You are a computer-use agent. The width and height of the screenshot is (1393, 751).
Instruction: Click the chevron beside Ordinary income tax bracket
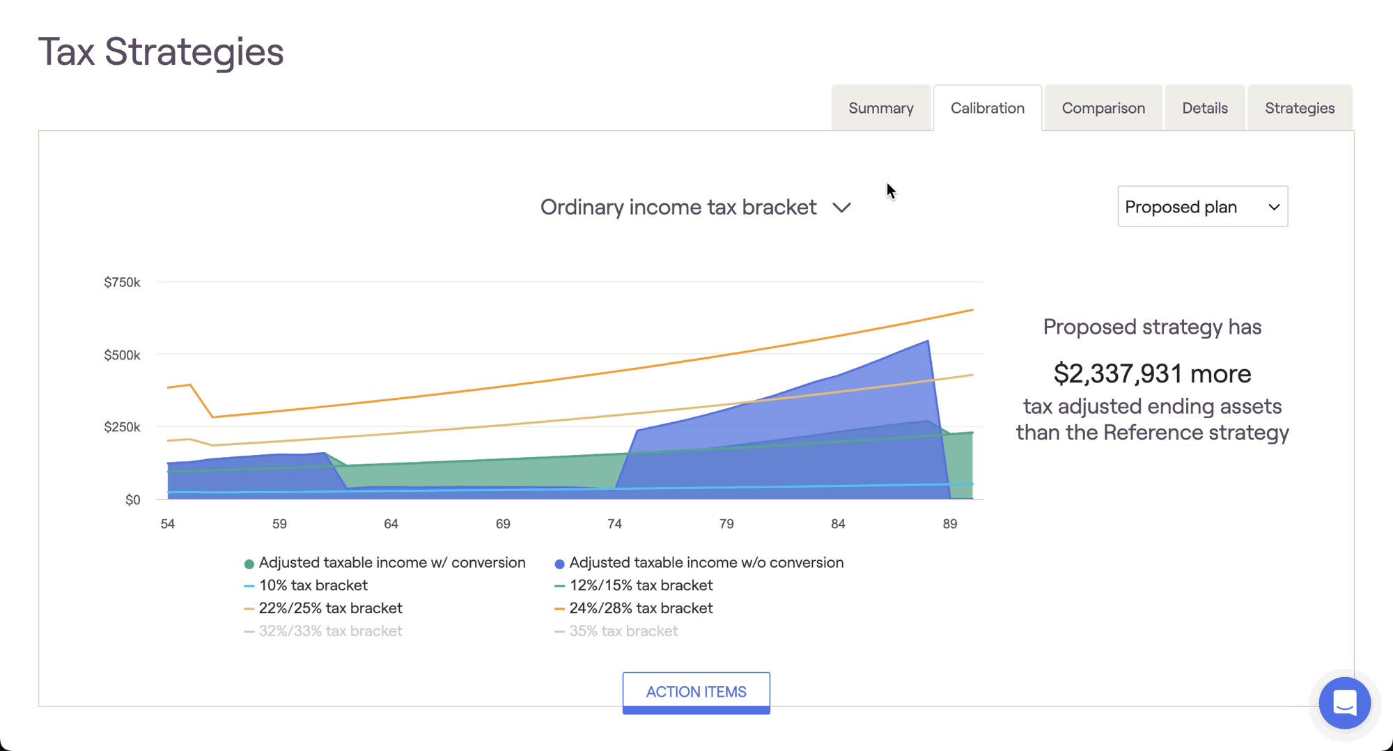click(841, 208)
